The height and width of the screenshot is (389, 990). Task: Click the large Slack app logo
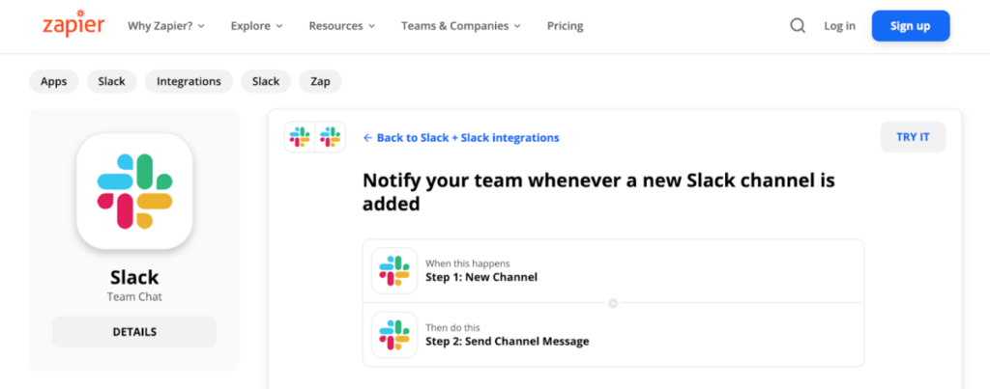pyautogui.click(x=134, y=191)
